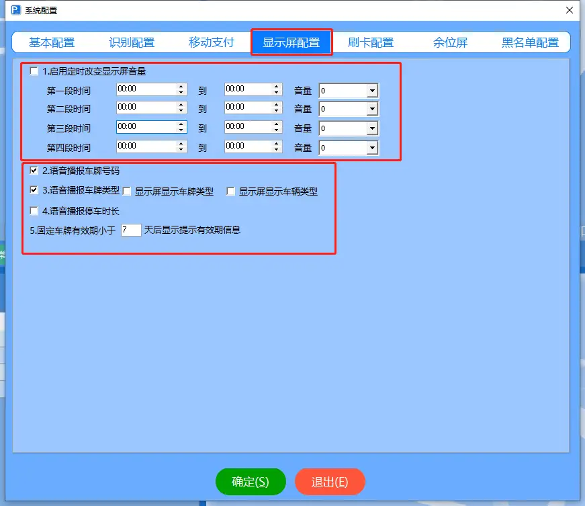Open 第一段时间 volume dropdown
The image size is (585, 506).
[371, 90]
